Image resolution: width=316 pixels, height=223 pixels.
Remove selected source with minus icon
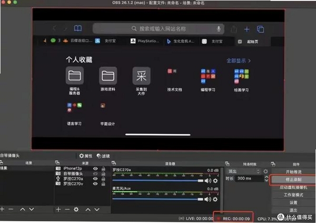(x=67, y=209)
